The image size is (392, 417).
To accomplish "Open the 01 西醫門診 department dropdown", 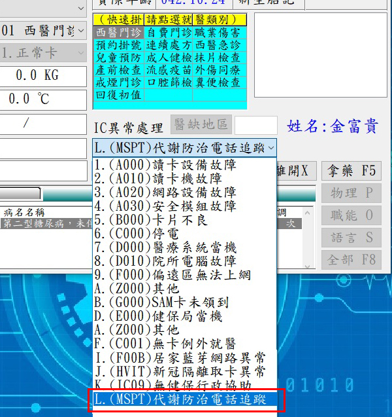I will click(x=80, y=30).
